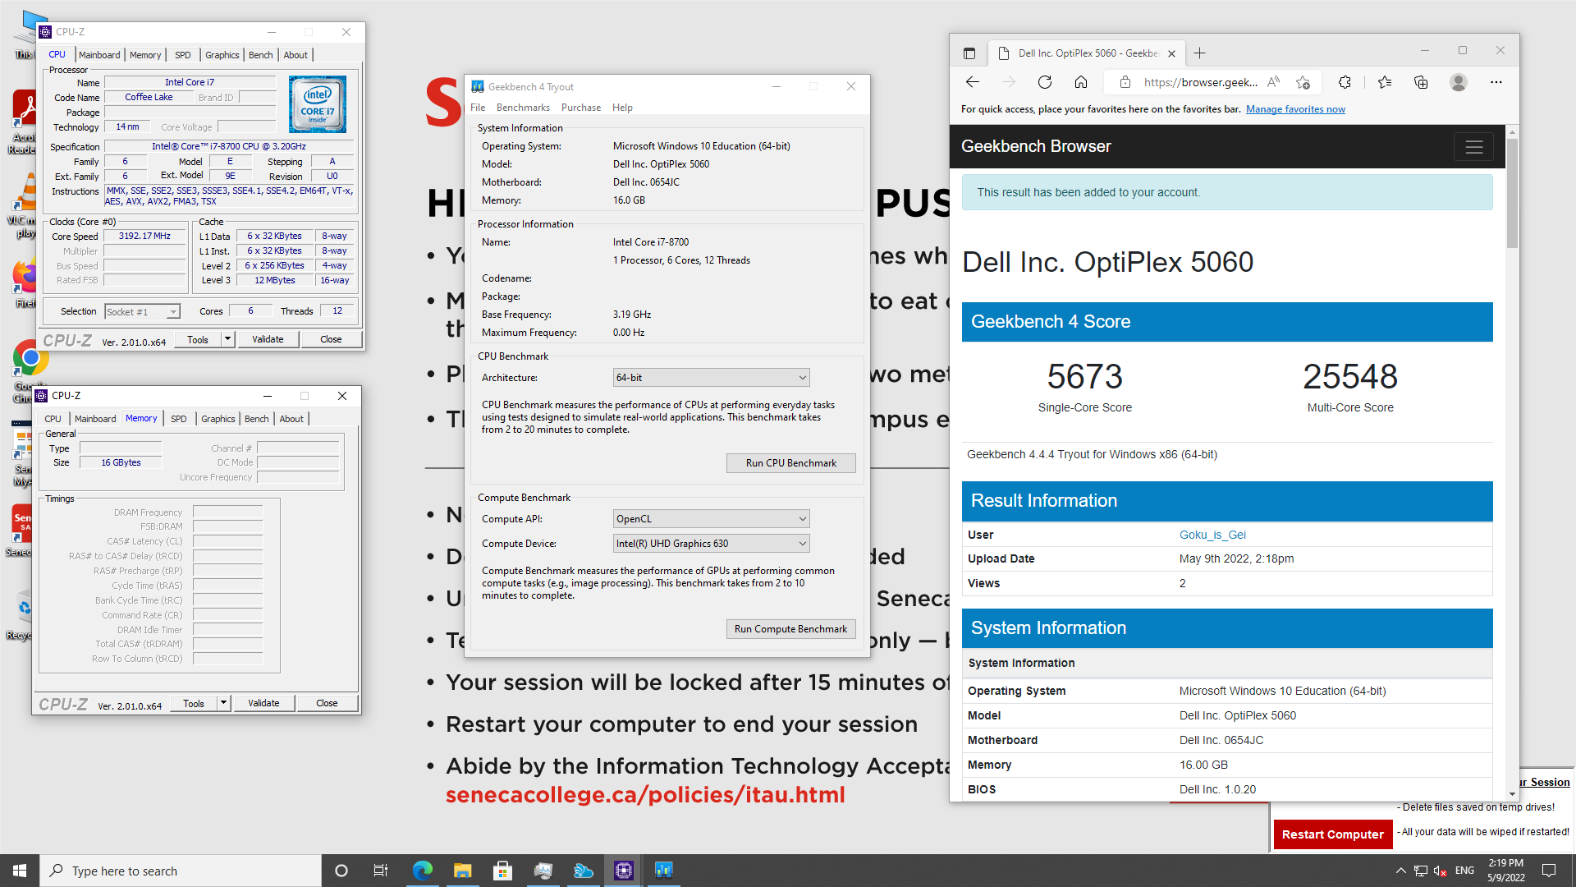Image resolution: width=1576 pixels, height=887 pixels.
Task: Go back in the Edge browser
Action: (973, 82)
